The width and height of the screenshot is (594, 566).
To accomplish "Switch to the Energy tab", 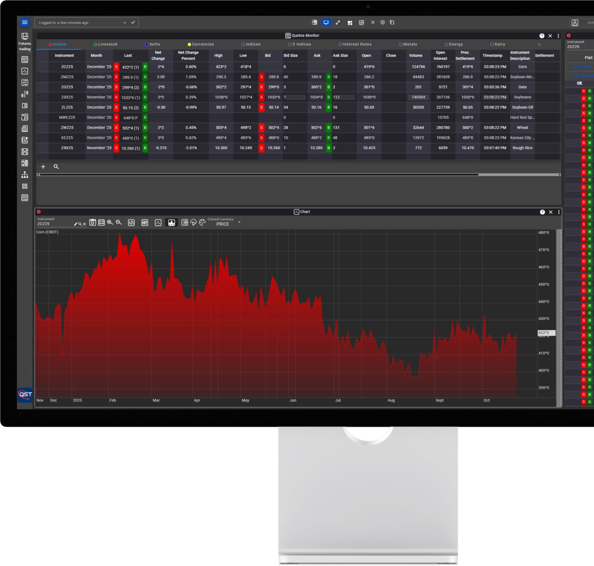I will 453,44.
